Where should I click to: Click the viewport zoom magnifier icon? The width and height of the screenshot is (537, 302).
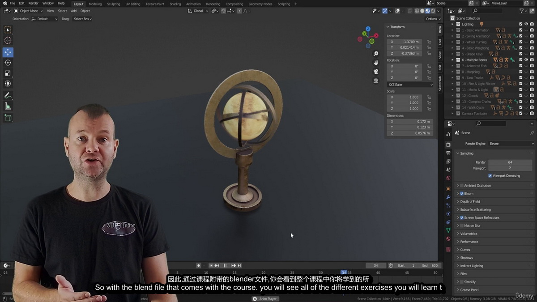376,54
